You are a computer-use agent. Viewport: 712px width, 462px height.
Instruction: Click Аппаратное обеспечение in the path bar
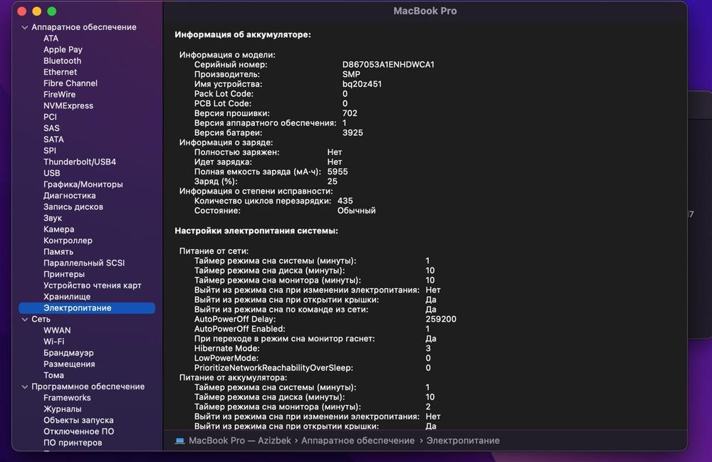358,441
